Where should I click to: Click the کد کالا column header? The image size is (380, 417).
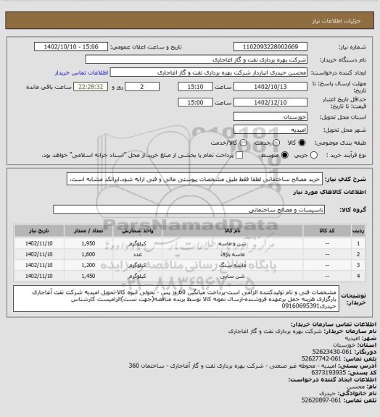327,231
